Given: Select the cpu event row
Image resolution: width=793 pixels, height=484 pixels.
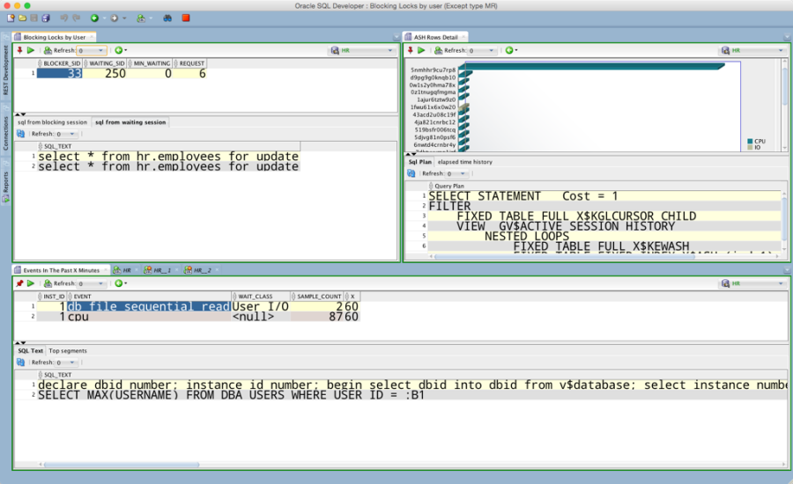Looking at the screenshot, I should coord(79,317).
